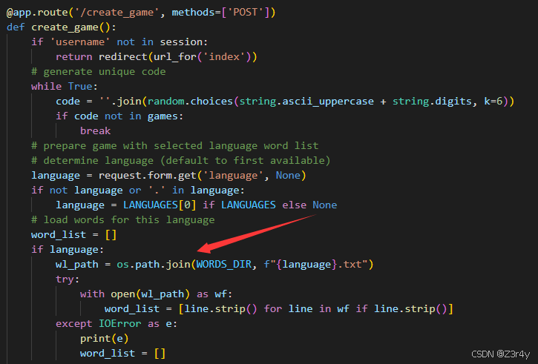Click the '# prepare game with selected language' comment
The image size is (538, 364).
175,145
